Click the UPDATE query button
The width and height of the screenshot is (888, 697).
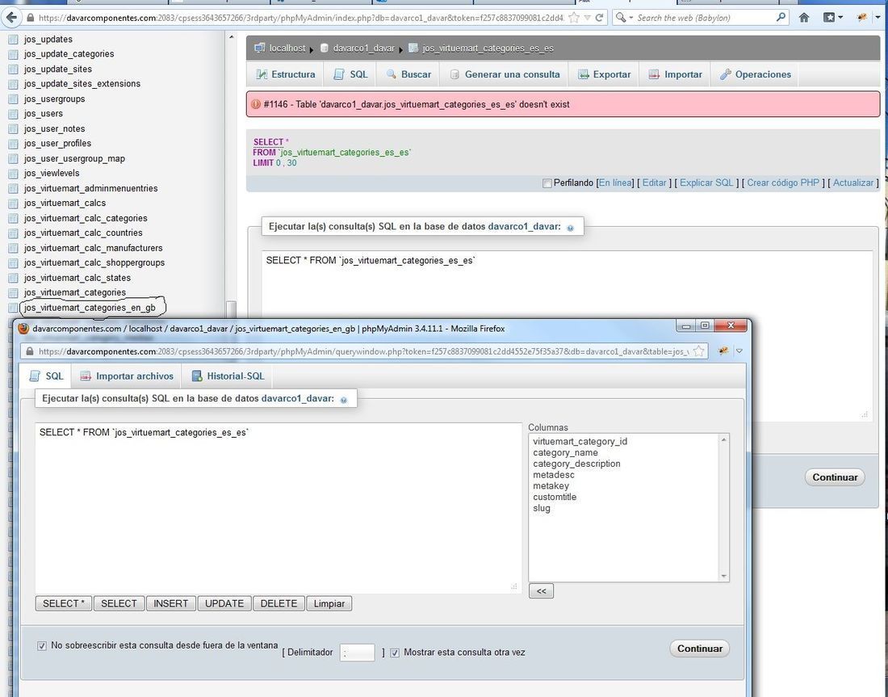(x=224, y=603)
